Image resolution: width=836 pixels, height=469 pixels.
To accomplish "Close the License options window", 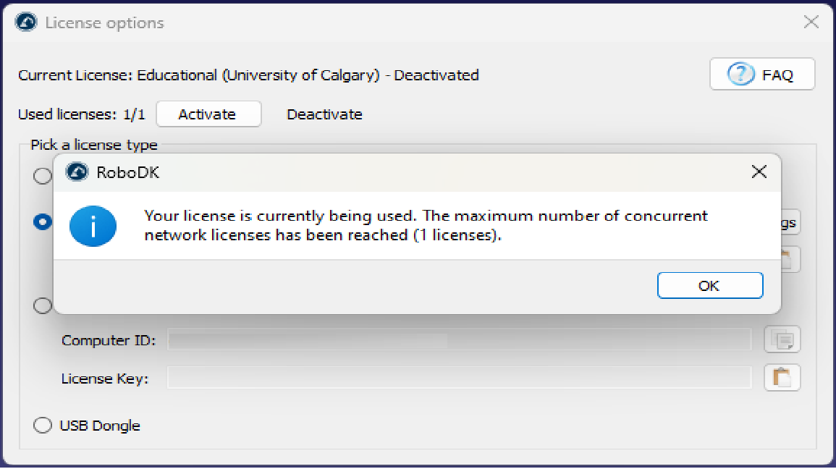I will [x=811, y=22].
